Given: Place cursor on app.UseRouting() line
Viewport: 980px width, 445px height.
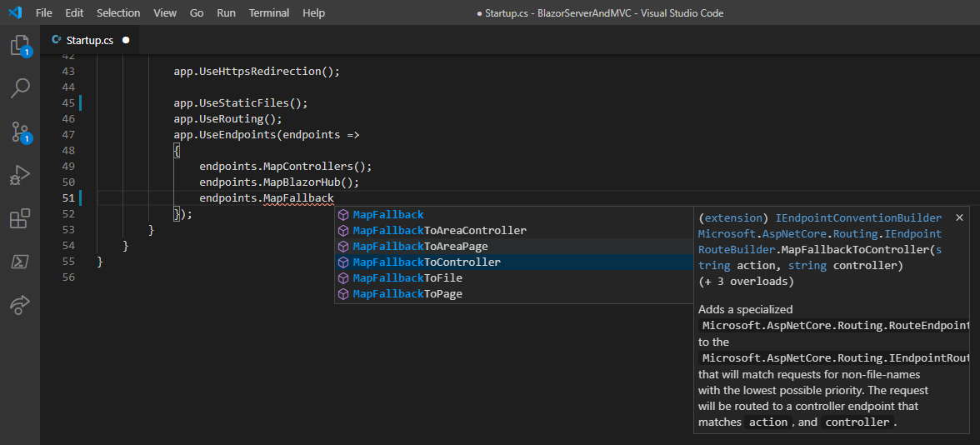Looking at the screenshot, I should click(228, 118).
